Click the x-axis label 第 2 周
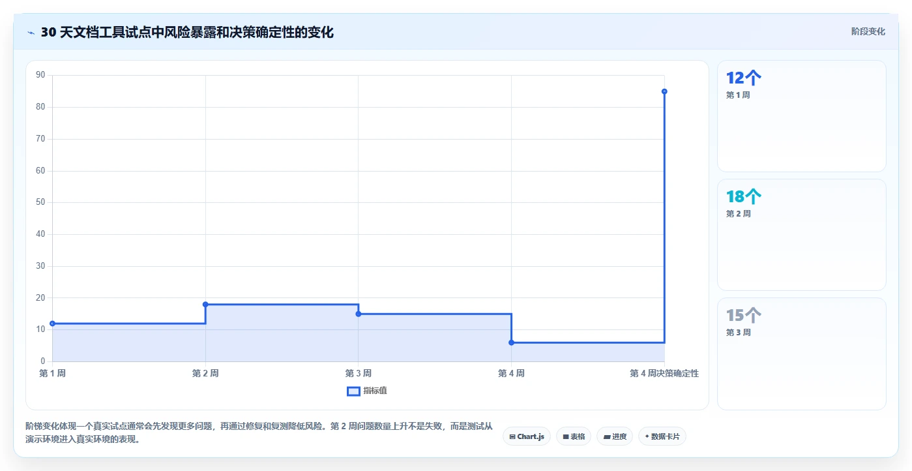This screenshot has width=912, height=471. 205,373
